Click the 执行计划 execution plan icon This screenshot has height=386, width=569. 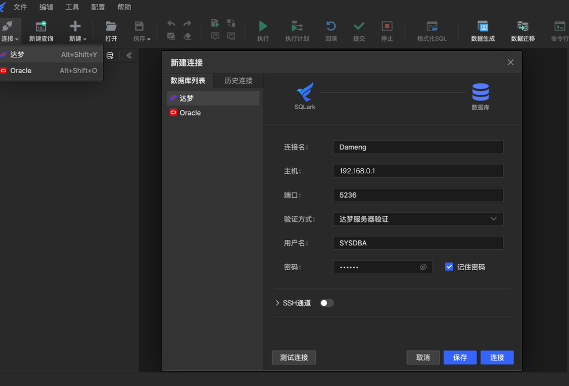(297, 26)
